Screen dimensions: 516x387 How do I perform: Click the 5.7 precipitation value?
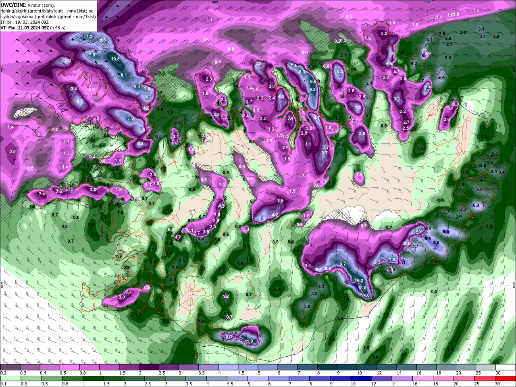[x=415, y=246]
